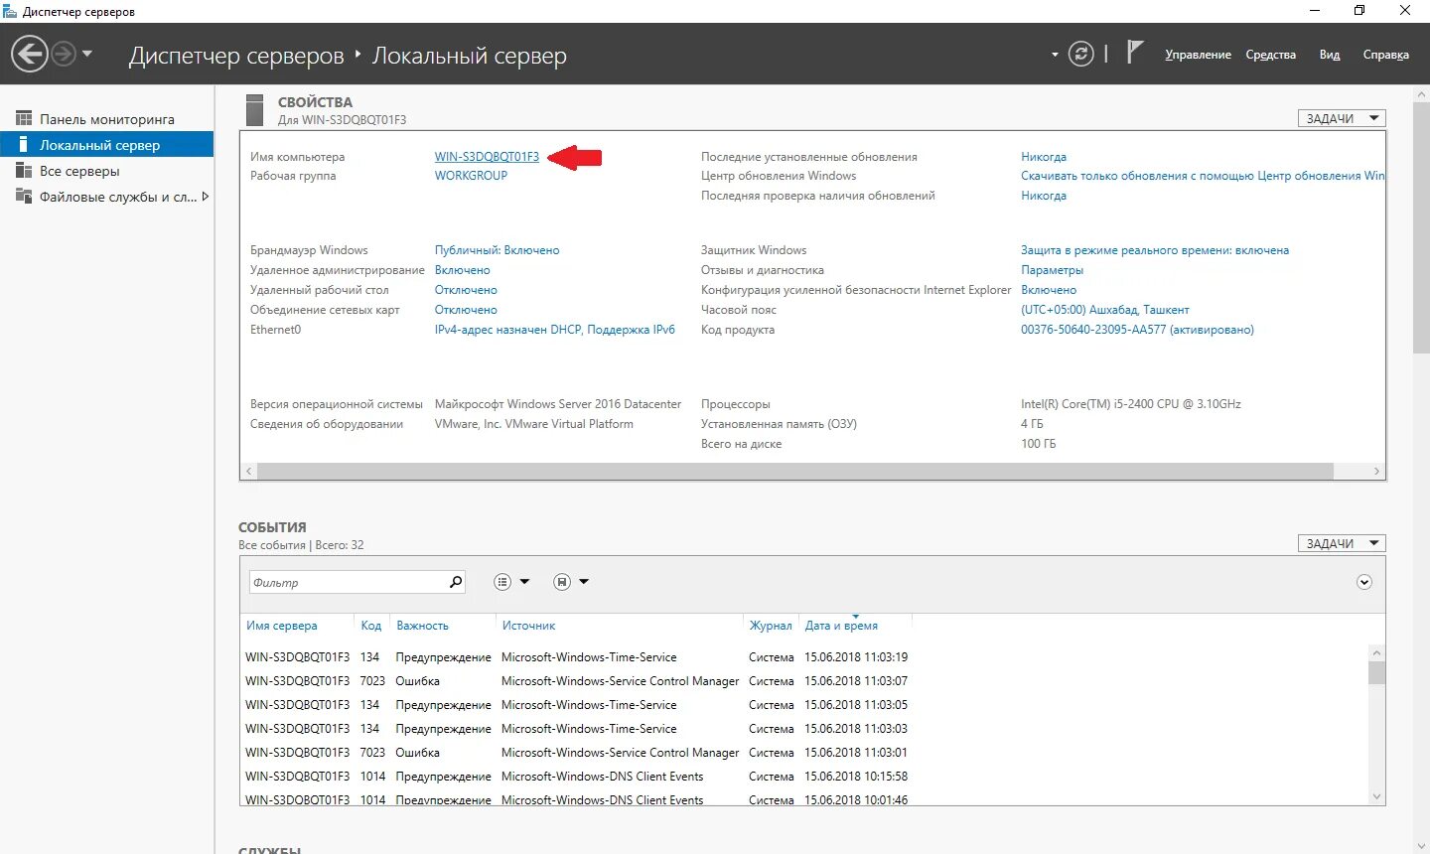
Task: Click Никогда link for last update check
Action: [x=1044, y=196]
